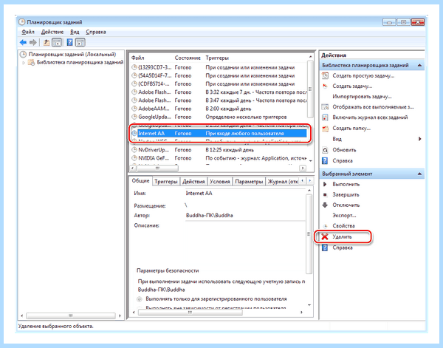443x348 pixels.
Task: Click the blue Back arrow toolbar icon
Action: tap(23, 42)
